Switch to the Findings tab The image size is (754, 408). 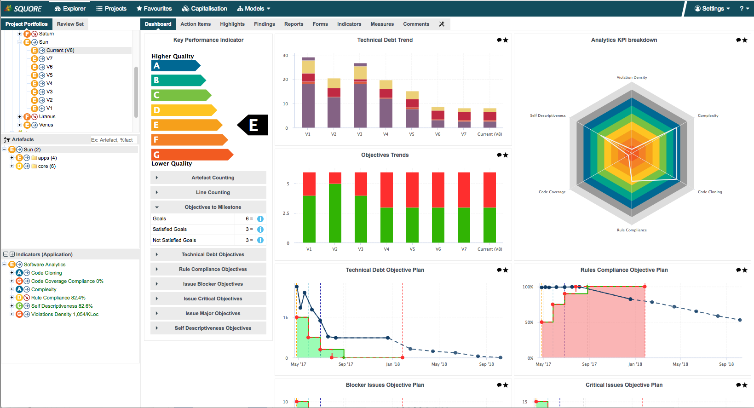point(265,24)
